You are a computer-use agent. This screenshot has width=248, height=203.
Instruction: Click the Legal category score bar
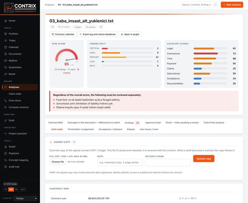[x=210, y=48]
